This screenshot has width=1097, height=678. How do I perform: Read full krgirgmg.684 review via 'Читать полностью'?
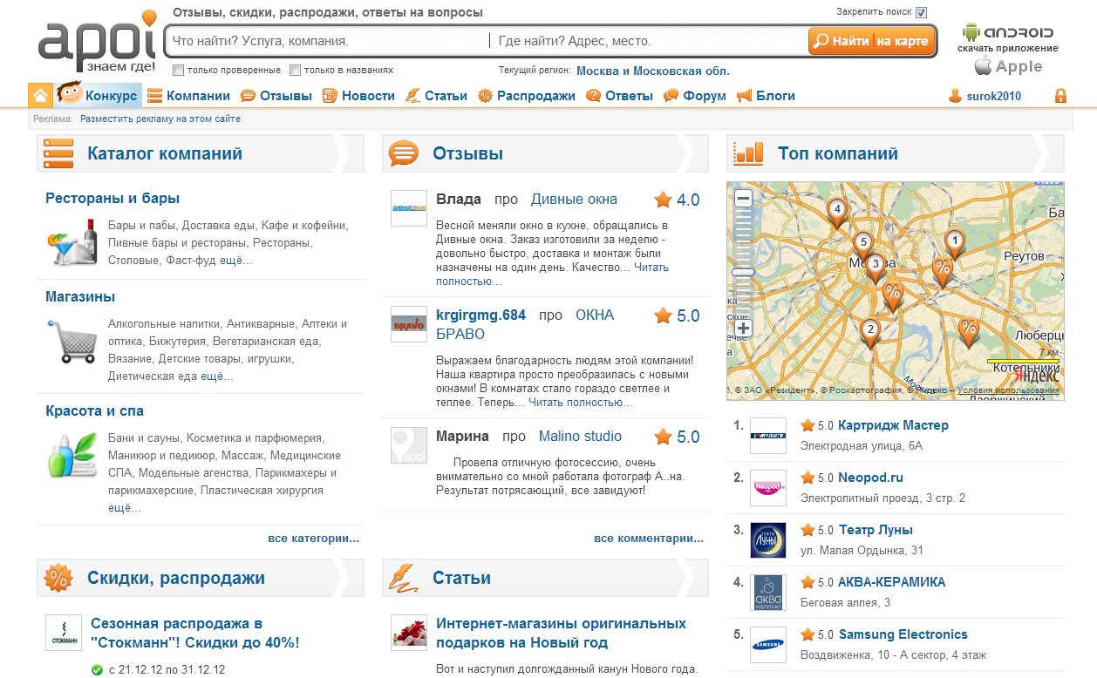(x=580, y=403)
